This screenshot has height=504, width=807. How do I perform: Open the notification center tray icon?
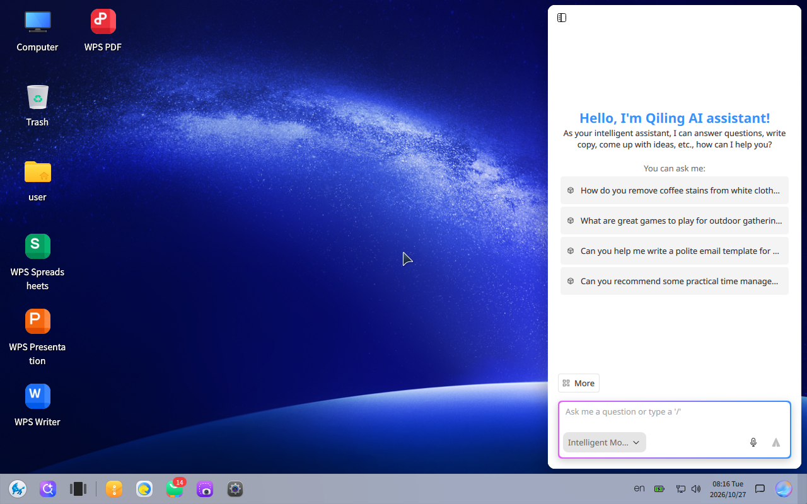click(760, 489)
